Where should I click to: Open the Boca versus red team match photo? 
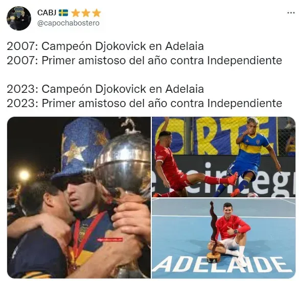click(x=224, y=157)
